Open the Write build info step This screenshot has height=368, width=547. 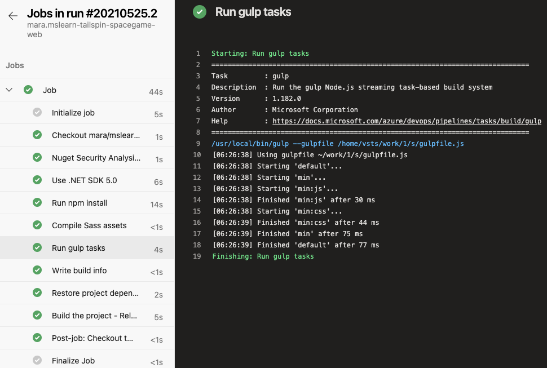point(79,271)
